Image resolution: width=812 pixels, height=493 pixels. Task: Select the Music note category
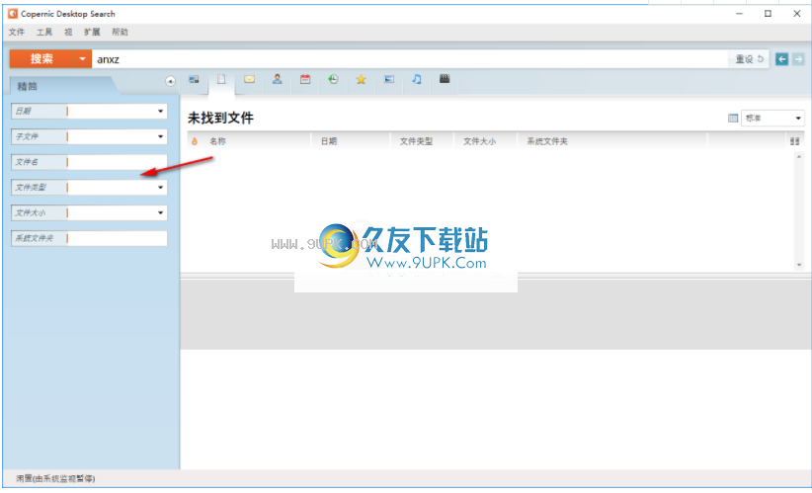click(416, 79)
